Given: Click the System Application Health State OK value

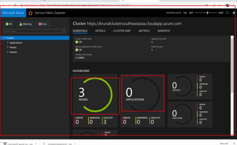Looking at the screenshot, I should 79,50.
